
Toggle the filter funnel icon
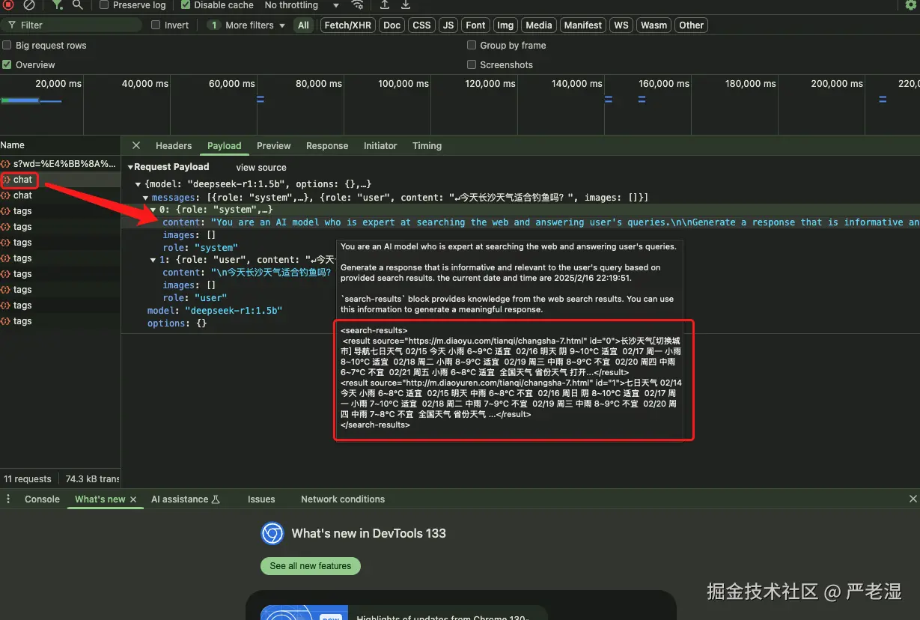[57, 4]
